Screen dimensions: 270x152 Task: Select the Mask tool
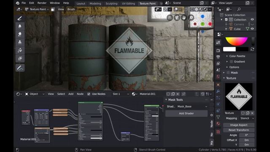click(20, 58)
